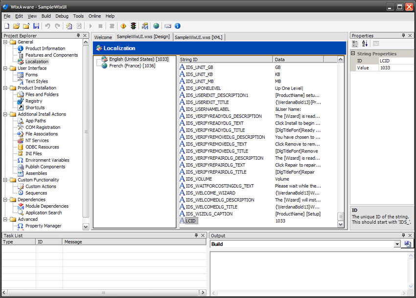Switch to SampleWixUI.wxs [XML] tab
This screenshot has width=416, height=298.
pyautogui.click(x=198, y=37)
